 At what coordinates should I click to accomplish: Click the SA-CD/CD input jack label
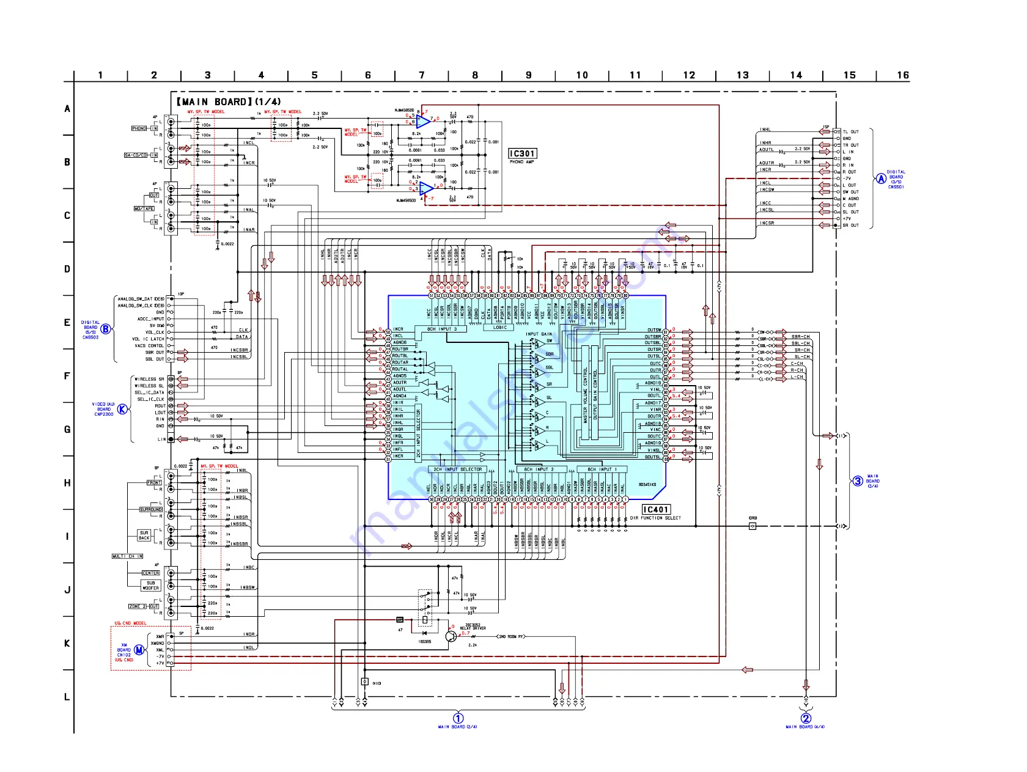(x=136, y=155)
